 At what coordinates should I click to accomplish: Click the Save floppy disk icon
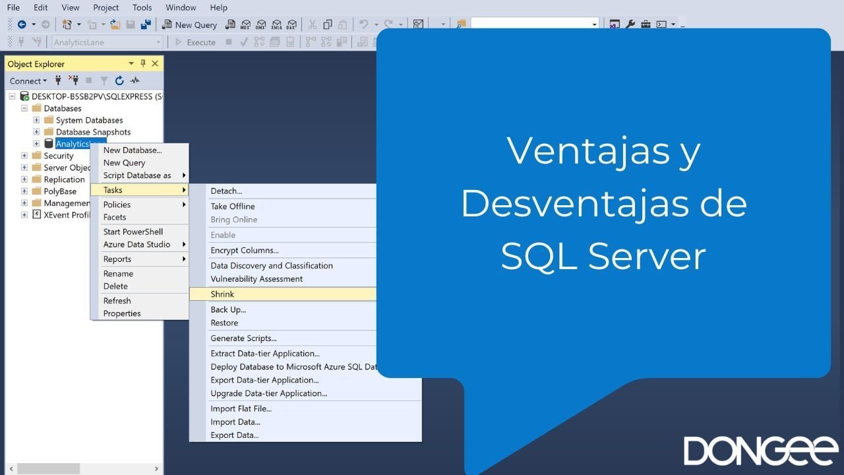point(131,24)
